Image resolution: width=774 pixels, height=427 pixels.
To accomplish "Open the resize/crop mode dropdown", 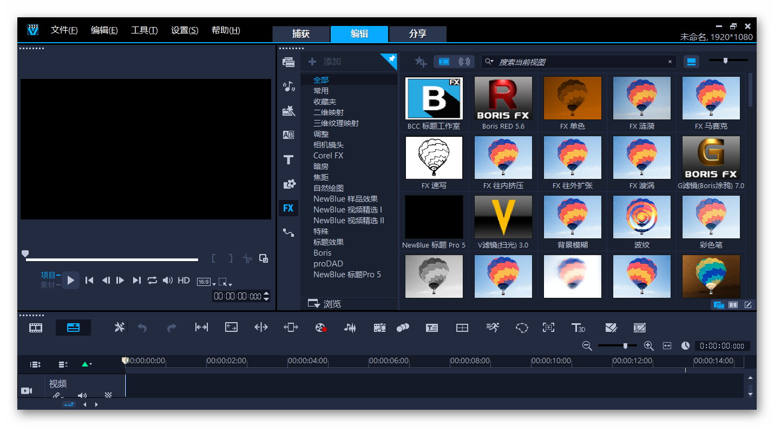I will coord(225,282).
